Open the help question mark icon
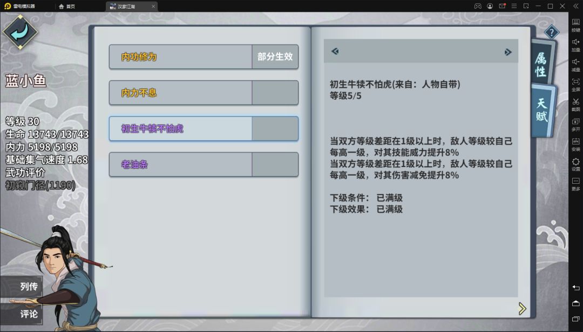583x332 pixels. [551, 33]
